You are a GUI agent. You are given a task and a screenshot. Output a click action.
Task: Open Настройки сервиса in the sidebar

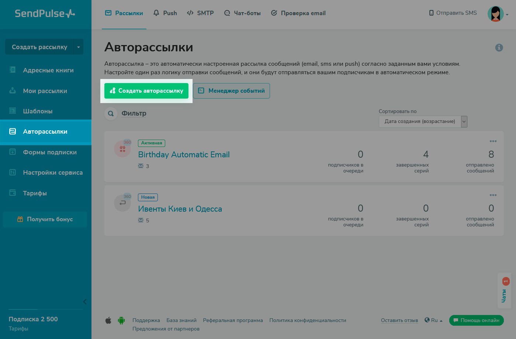point(46,172)
